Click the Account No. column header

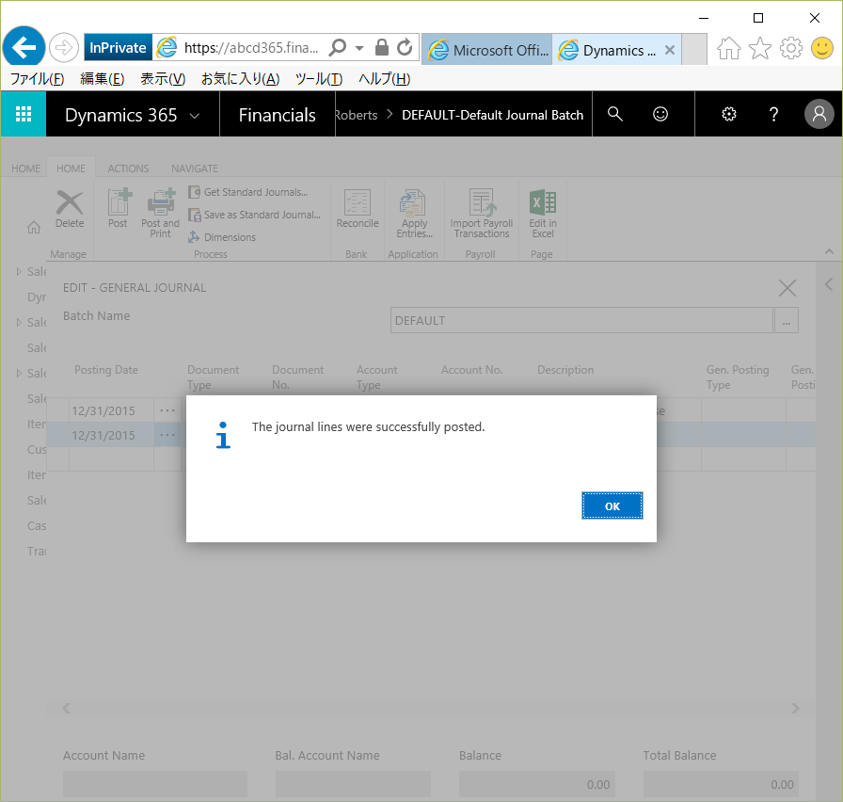471,370
